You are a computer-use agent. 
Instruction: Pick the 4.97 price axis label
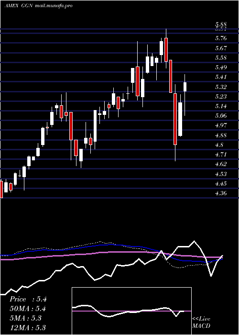click(x=221, y=125)
